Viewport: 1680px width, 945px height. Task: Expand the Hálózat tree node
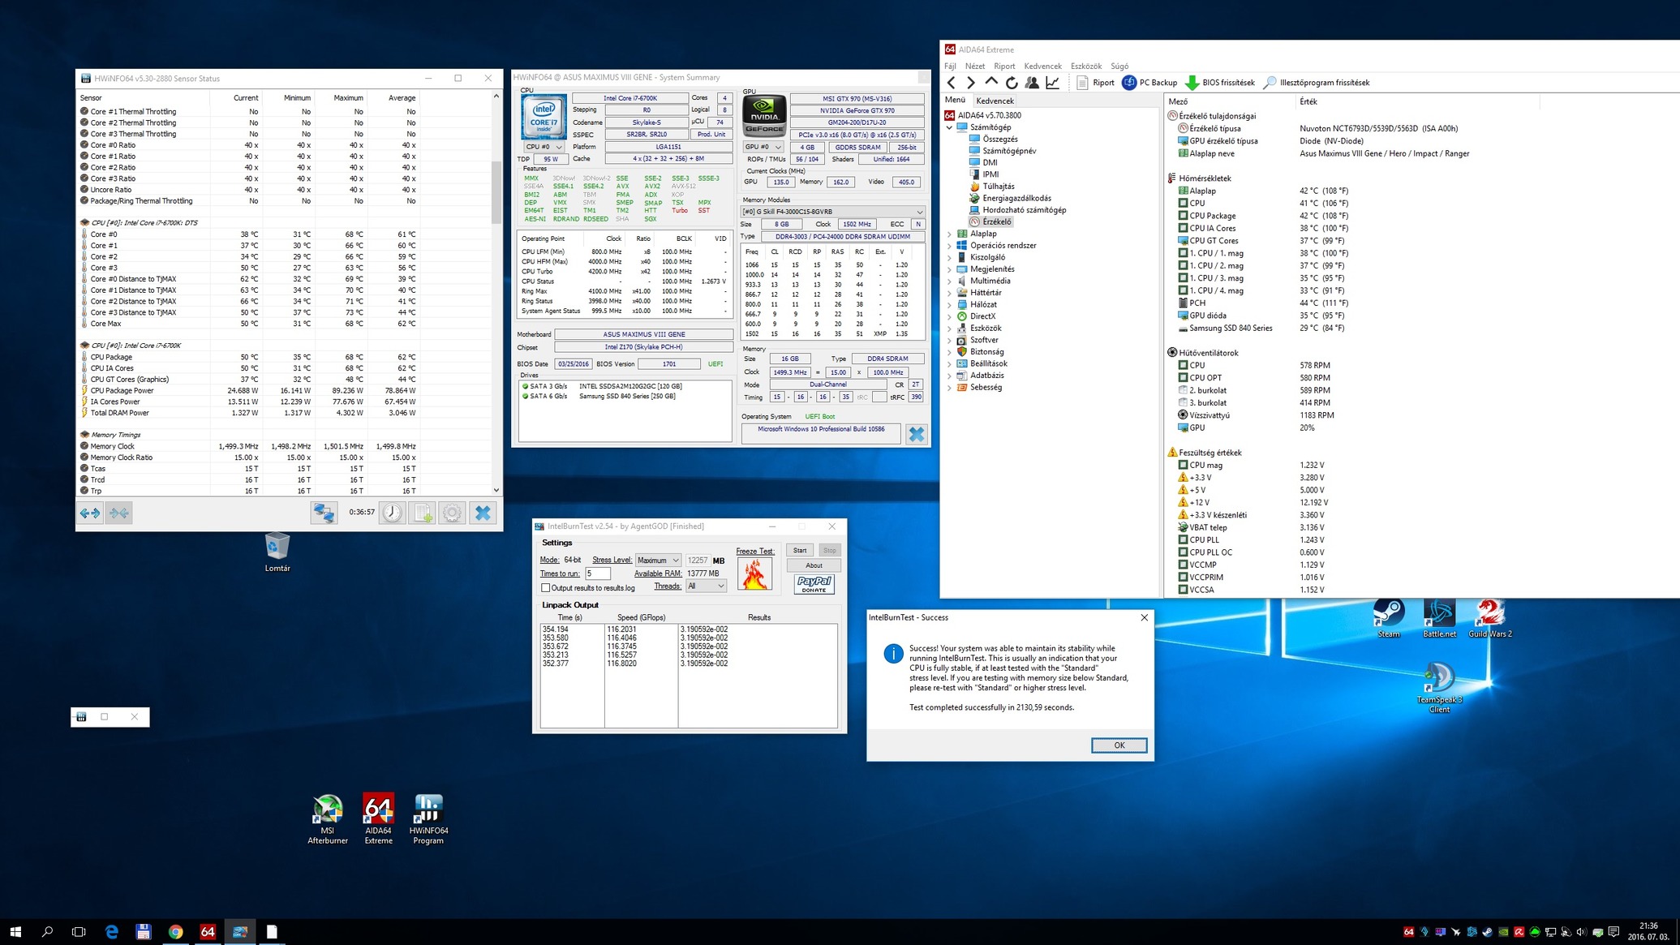coord(949,305)
